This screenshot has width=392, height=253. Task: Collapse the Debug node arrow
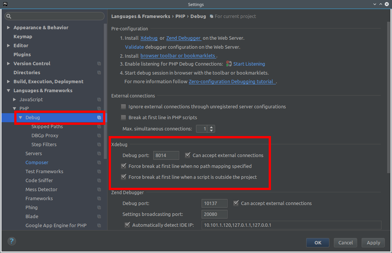21,117
